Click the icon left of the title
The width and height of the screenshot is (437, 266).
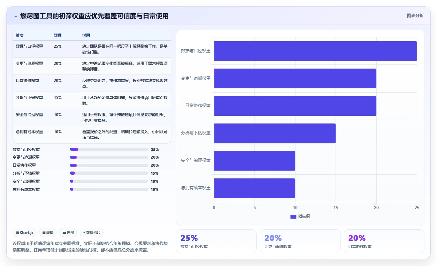point(15,16)
